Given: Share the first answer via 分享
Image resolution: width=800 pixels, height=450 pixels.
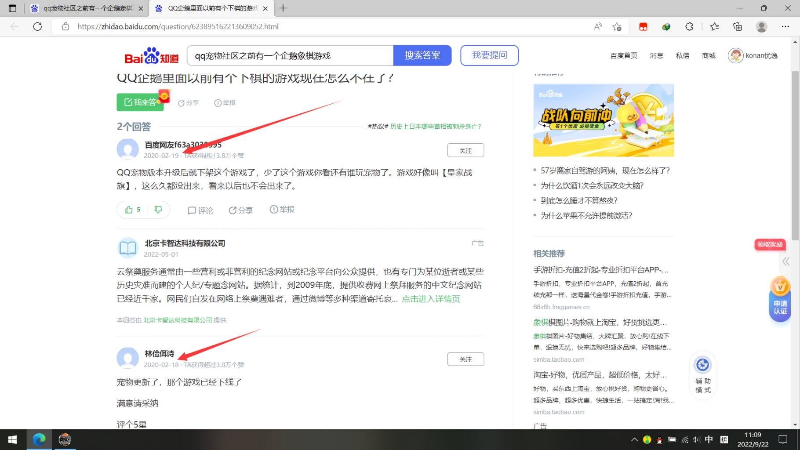Looking at the screenshot, I should (240, 210).
